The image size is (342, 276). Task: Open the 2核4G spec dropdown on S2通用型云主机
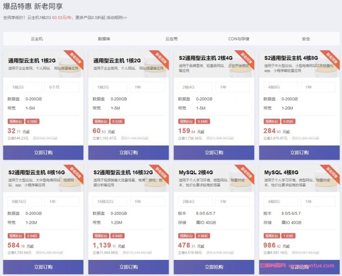pyautogui.click(x=195, y=87)
